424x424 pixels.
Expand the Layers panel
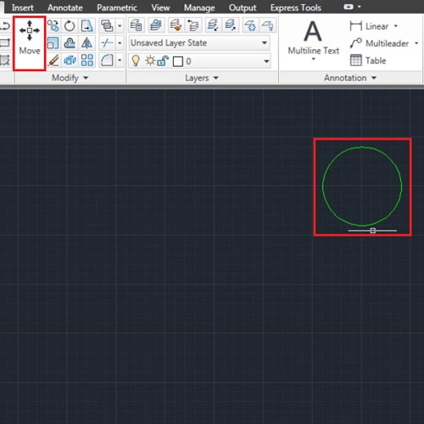click(202, 78)
